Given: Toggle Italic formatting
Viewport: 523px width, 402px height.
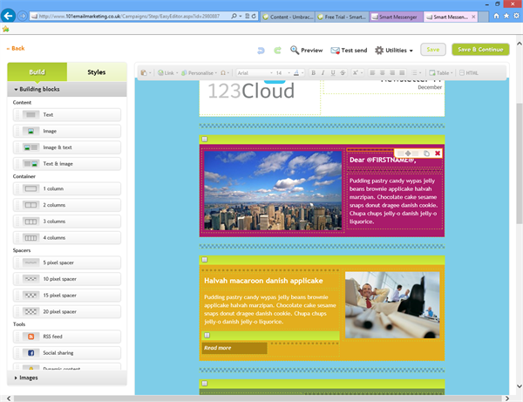Looking at the screenshot, I should 323,72.
